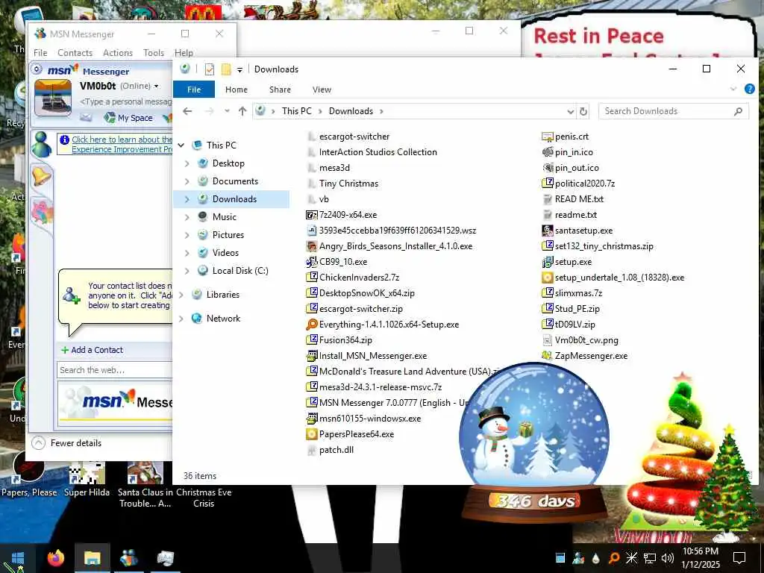Collapse the This PC tree node
764x573 pixels.
point(181,145)
